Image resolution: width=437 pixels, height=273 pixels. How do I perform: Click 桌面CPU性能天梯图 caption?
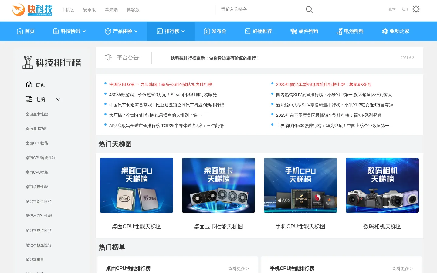tap(137, 227)
